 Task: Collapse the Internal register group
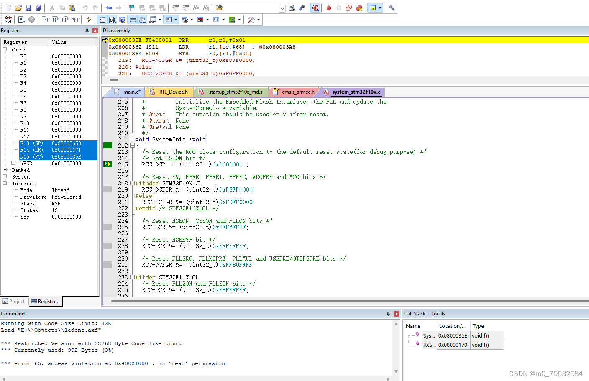5,183
